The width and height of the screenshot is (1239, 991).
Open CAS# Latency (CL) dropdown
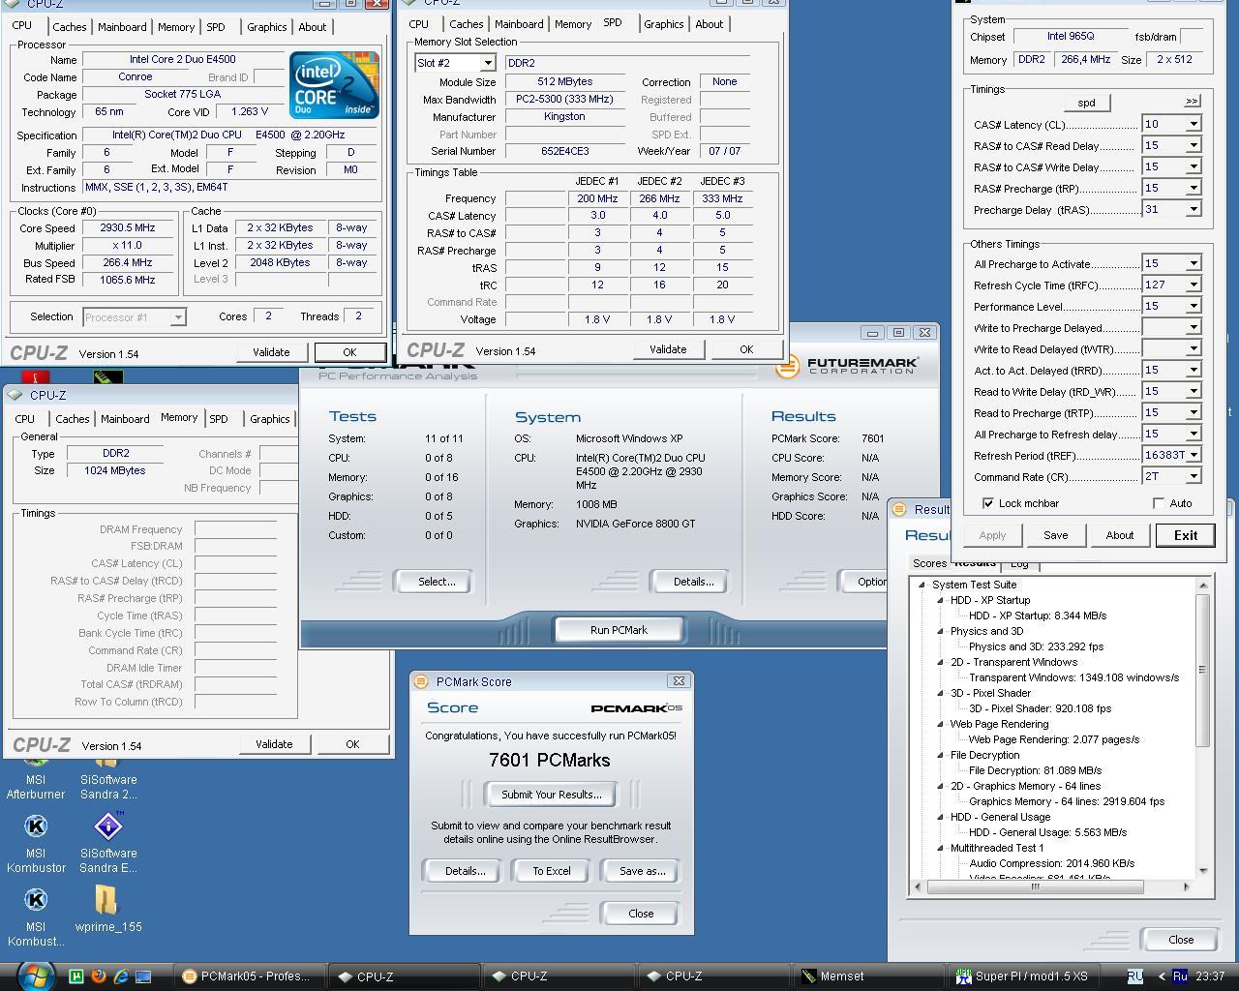pyautogui.click(x=1194, y=124)
